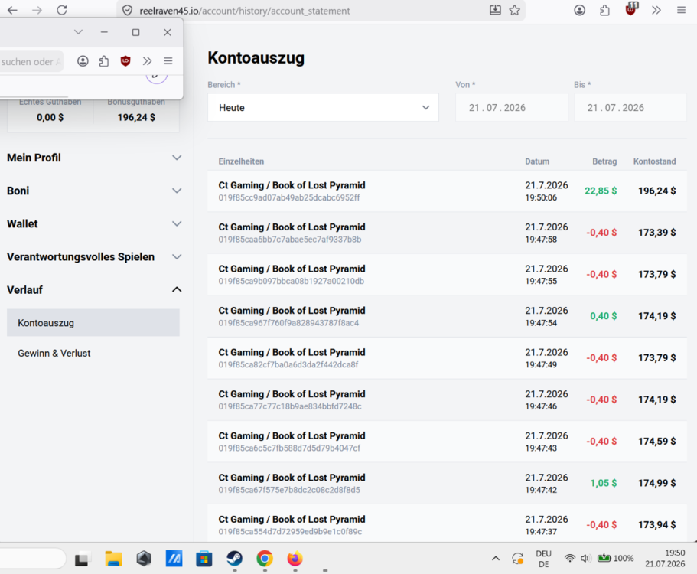This screenshot has height=574, width=697.
Task: Click the Bonusguthaben 196,24 $ balance
Action: pos(136,117)
